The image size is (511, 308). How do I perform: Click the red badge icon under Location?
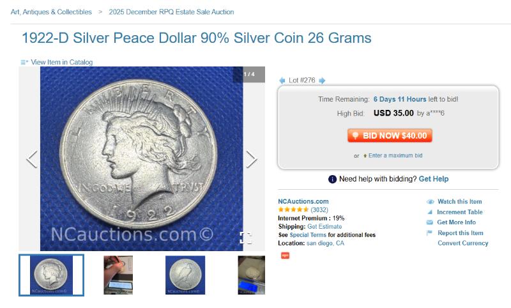coord(285,256)
